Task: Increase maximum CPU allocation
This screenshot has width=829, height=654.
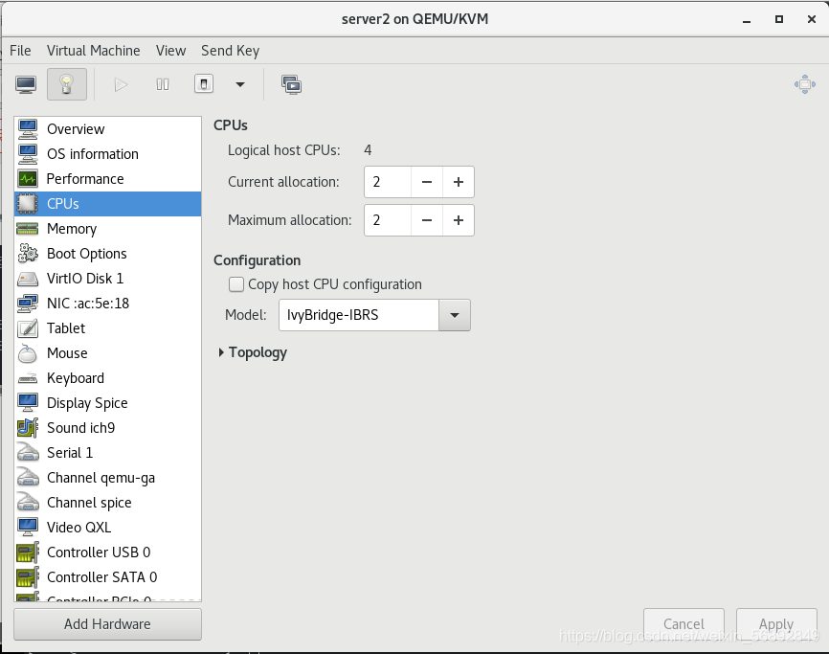Action: (459, 220)
